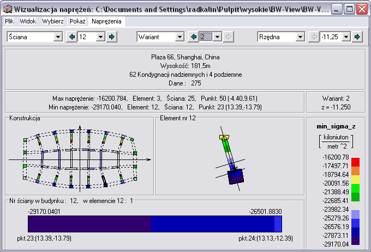Click the 62 Kondygnacji nadziemnych text line

(x=185, y=75)
